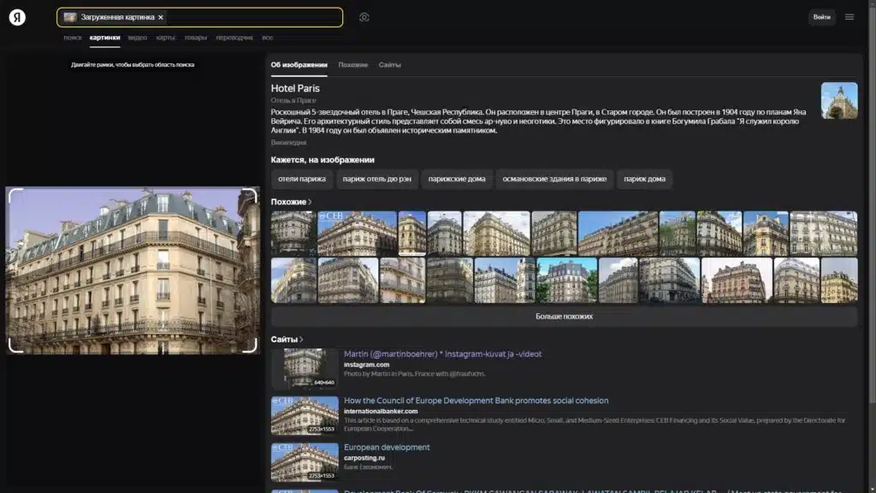Open the similar image with CEB logo
Screen dimensions: 876x493
(x=357, y=233)
